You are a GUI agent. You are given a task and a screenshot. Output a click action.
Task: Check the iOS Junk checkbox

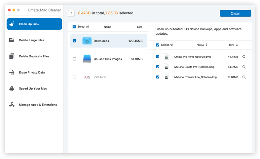tap(74, 77)
